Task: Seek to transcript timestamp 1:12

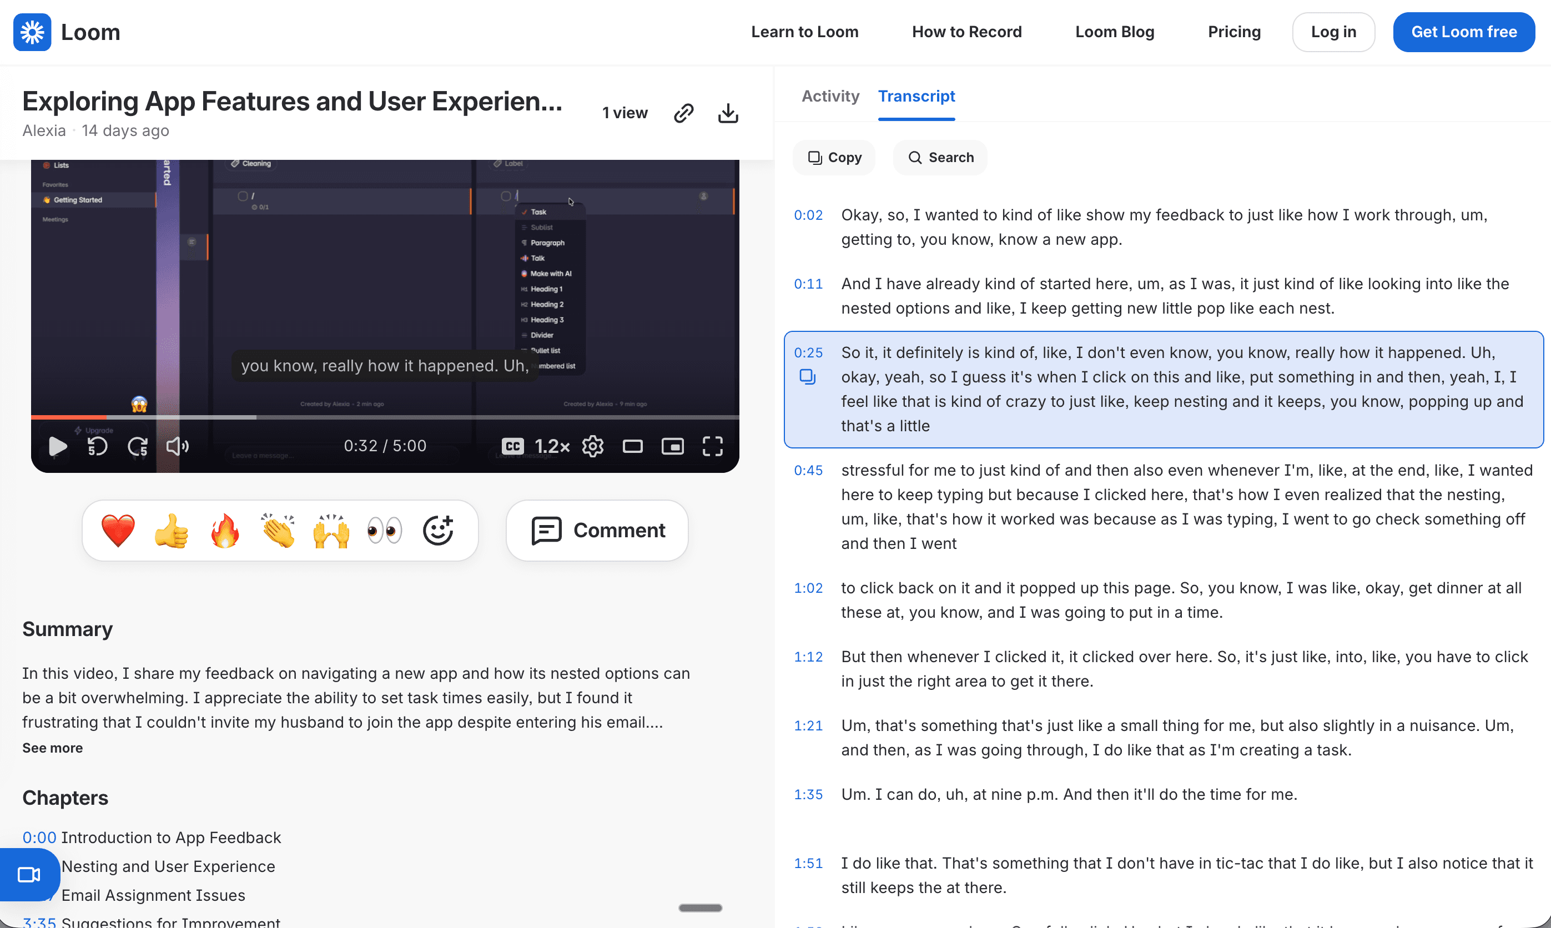Action: coord(808,657)
